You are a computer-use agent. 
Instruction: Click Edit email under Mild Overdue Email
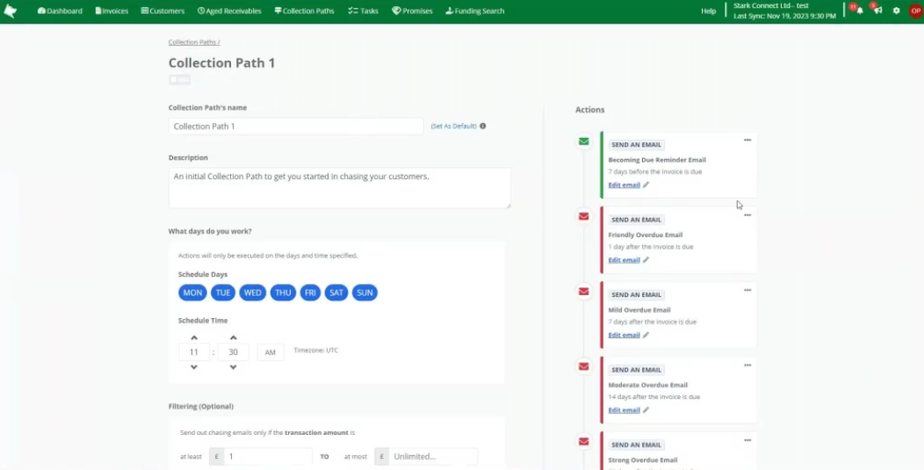click(x=624, y=335)
